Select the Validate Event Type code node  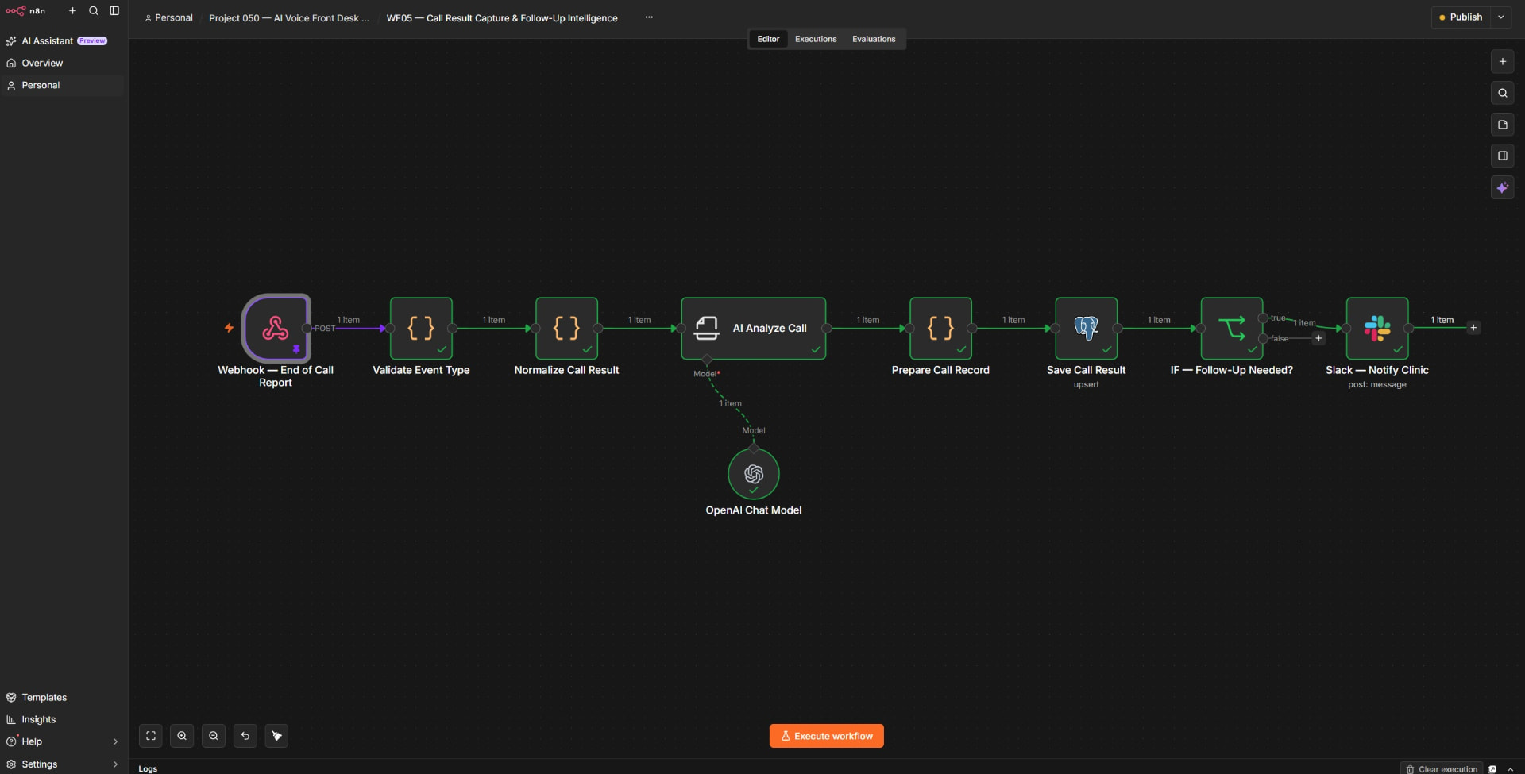pyautogui.click(x=421, y=328)
